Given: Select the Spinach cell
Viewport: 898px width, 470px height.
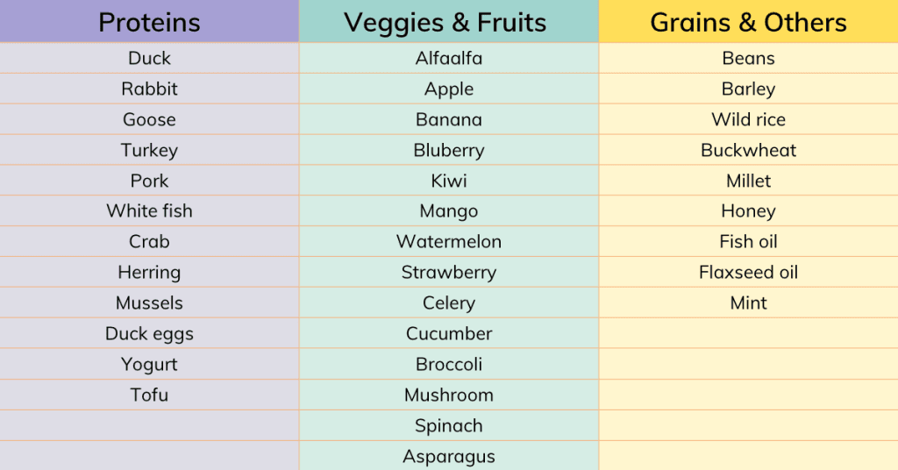Looking at the screenshot, I should pos(448,425).
